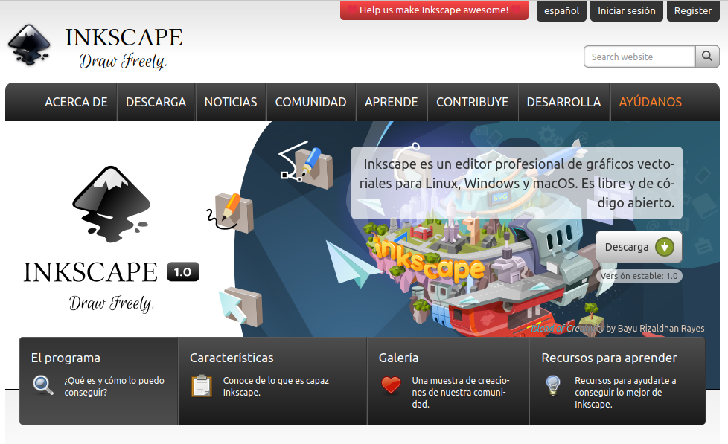This screenshot has height=444, width=728.
Task: Click the large Inkscape 1.0 banner logo
Action: pos(112,240)
